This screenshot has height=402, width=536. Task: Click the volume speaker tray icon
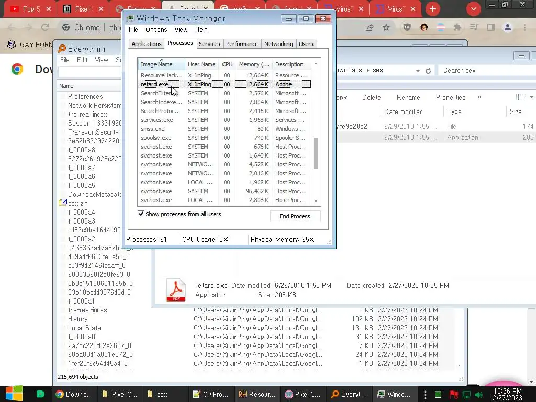click(479, 395)
